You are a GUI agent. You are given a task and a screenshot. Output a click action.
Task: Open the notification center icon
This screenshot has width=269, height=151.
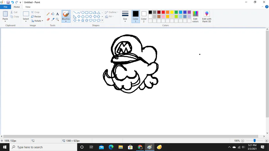262,147
